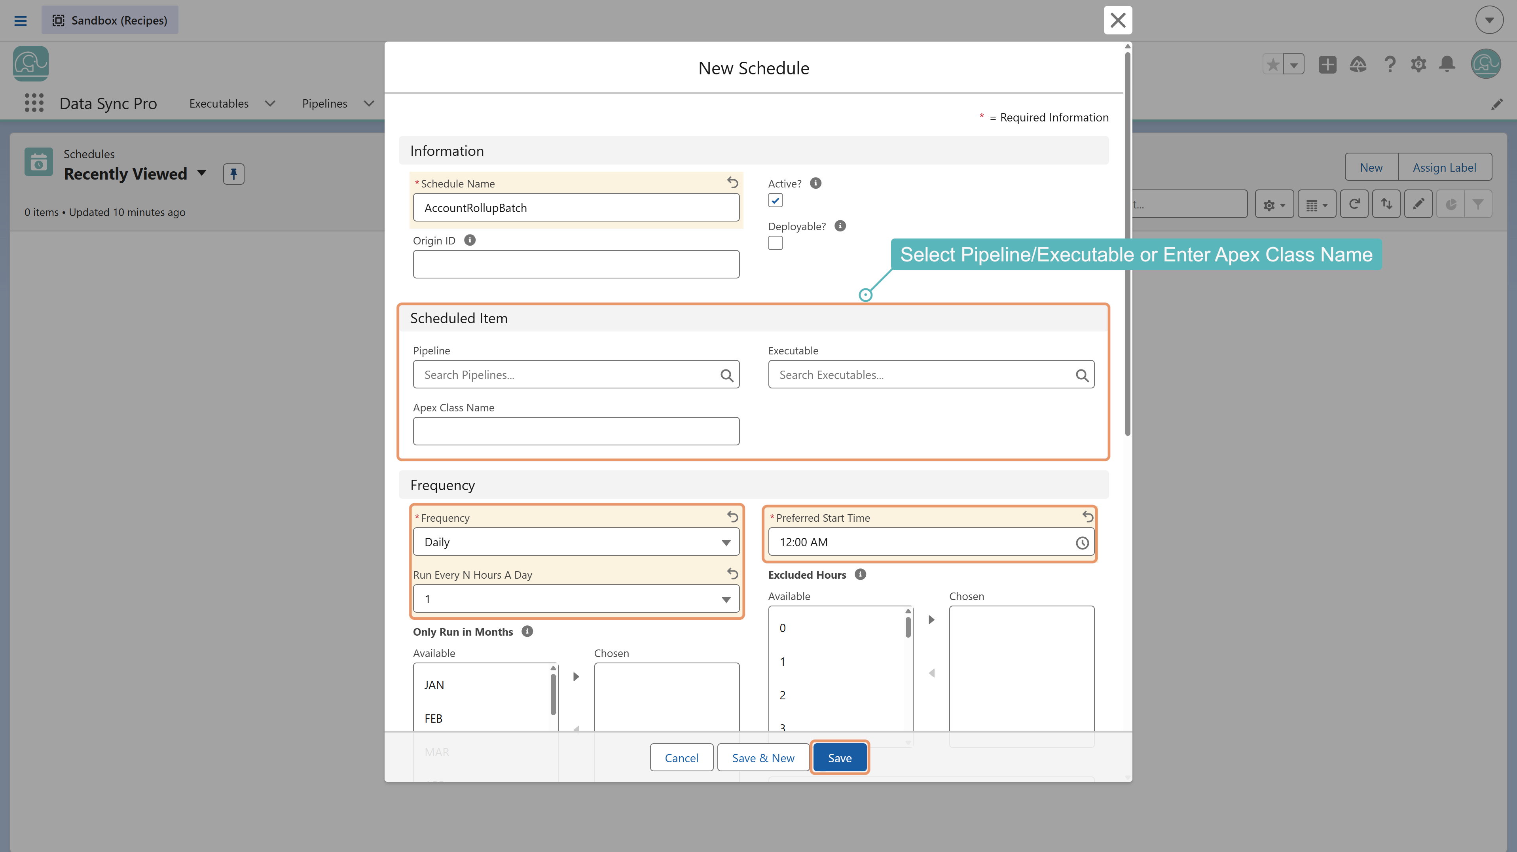The width and height of the screenshot is (1517, 852).
Task: Open the help question mark icon
Action: [x=1390, y=64]
